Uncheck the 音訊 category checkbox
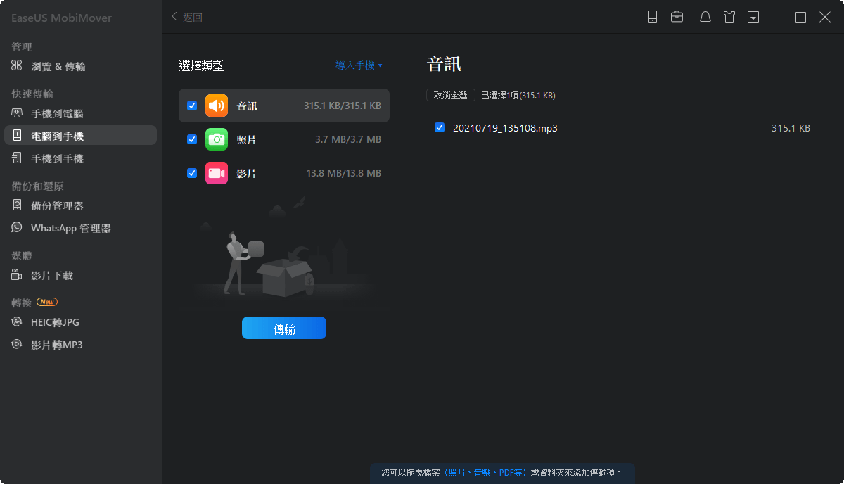 (192, 106)
